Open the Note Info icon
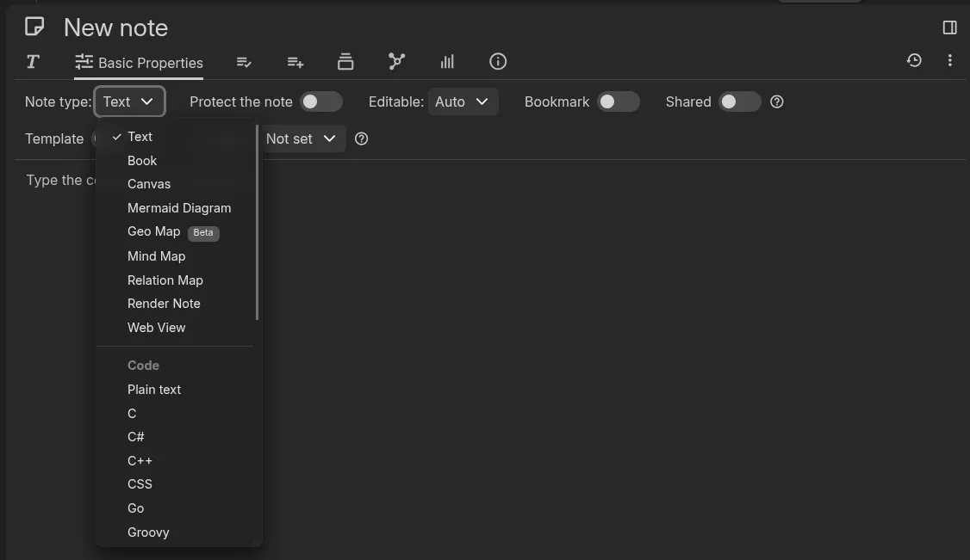This screenshot has height=560, width=970. point(498,61)
